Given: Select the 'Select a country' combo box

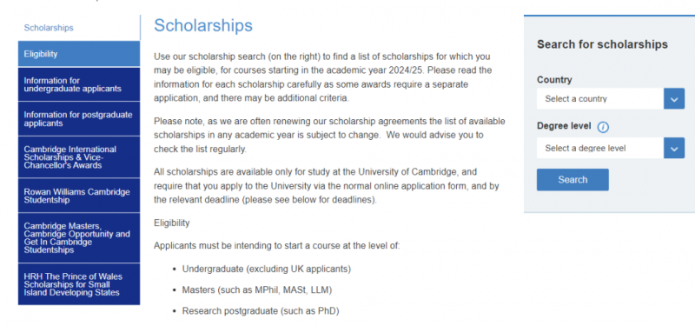Looking at the screenshot, I should click(611, 98).
